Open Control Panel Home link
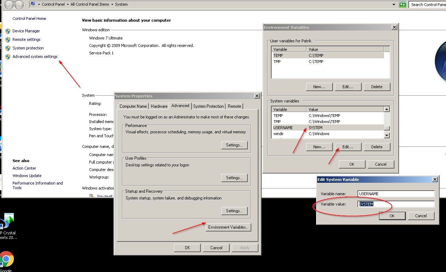446x272 pixels. [29, 18]
